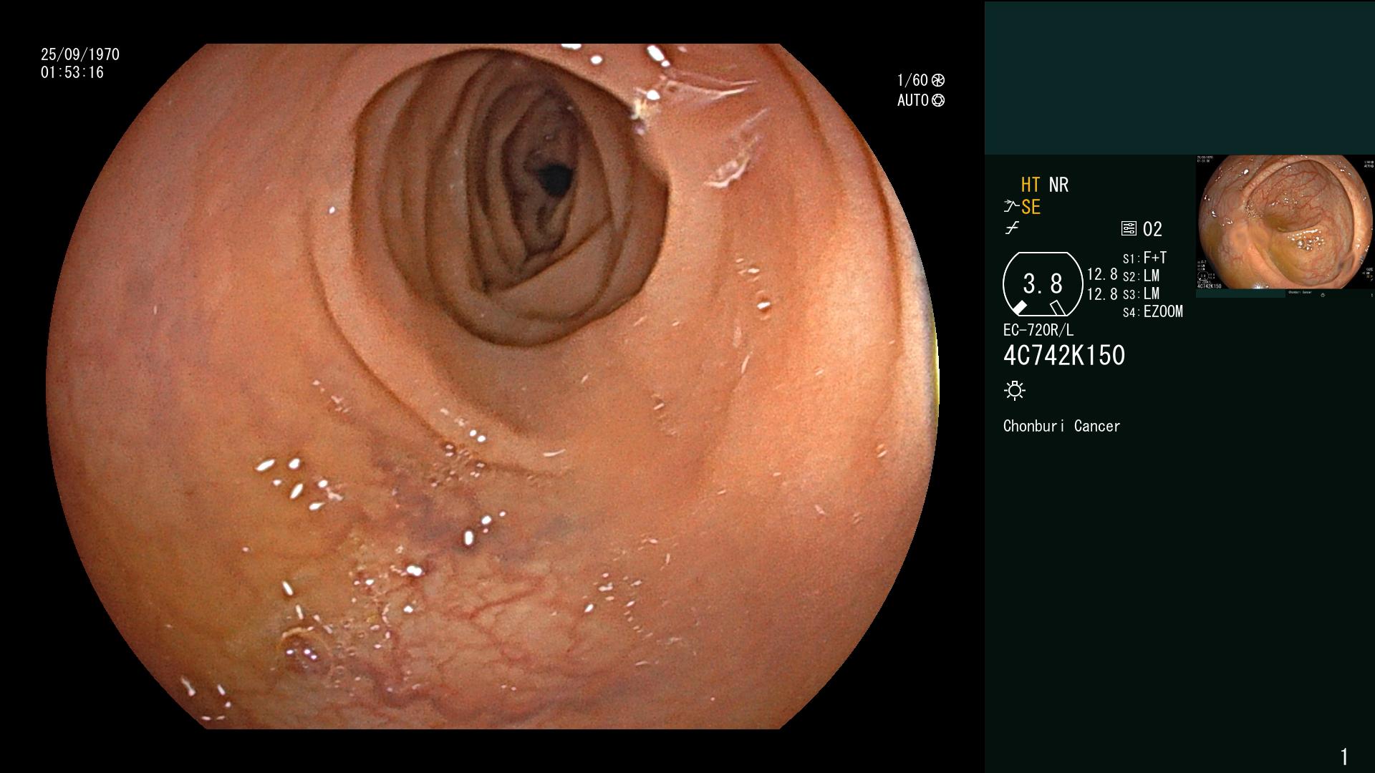The width and height of the screenshot is (1375, 773).
Task: Click the time text 01:53:16
Action: click(x=72, y=72)
